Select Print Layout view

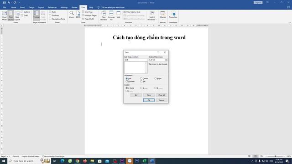pos(11,15)
